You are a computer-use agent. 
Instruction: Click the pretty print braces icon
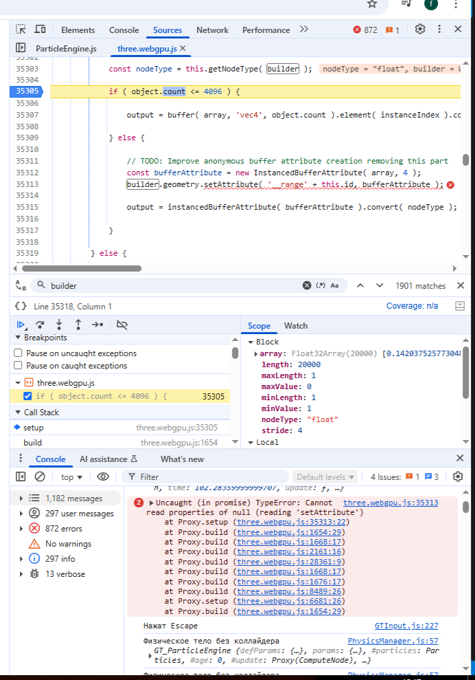[x=21, y=306]
